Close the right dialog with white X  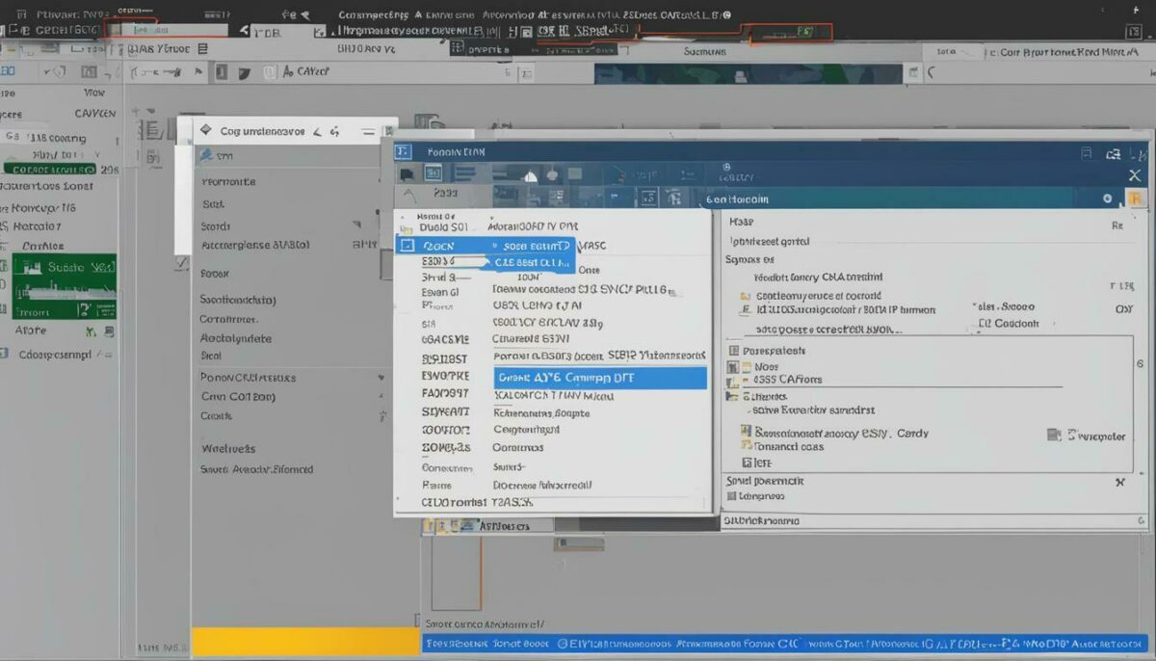1135,175
